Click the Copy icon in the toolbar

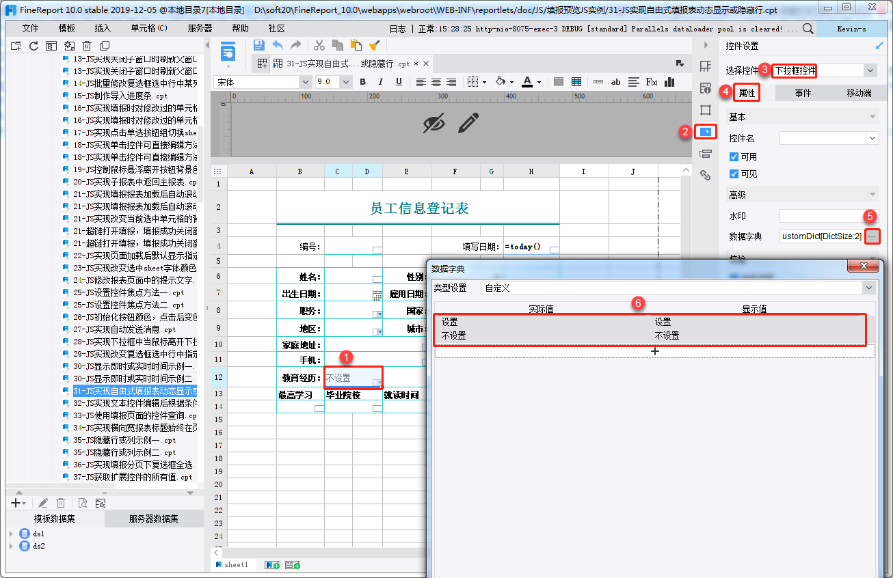(338, 45)
